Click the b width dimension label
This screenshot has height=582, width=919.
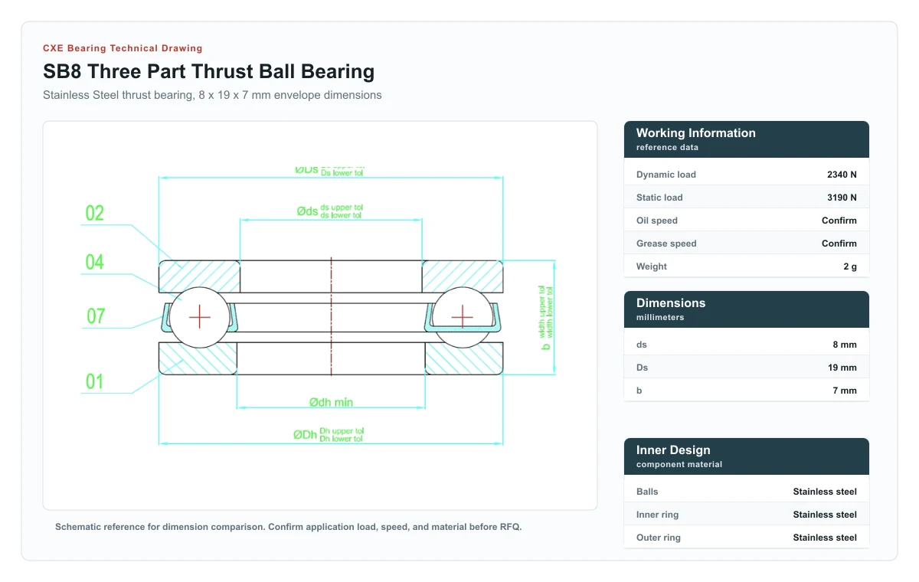(546, 317)
